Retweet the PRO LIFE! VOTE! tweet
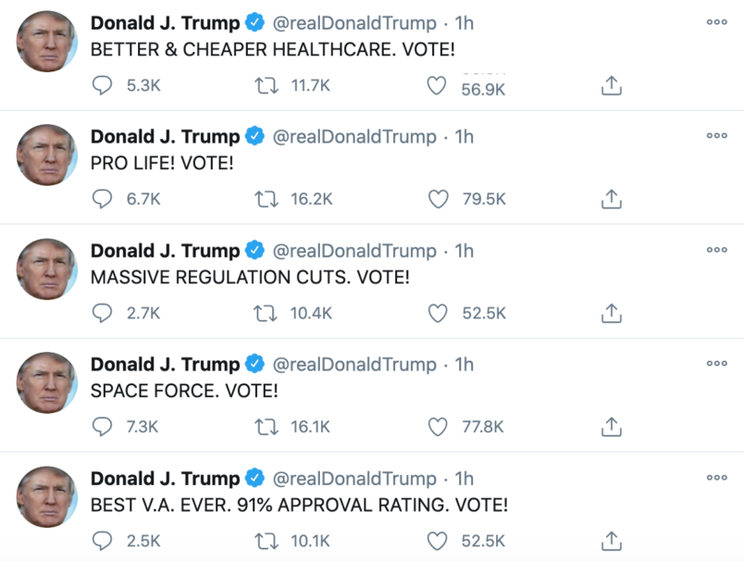This screenshot has width=744, height=561. click(x=266, y=200)
